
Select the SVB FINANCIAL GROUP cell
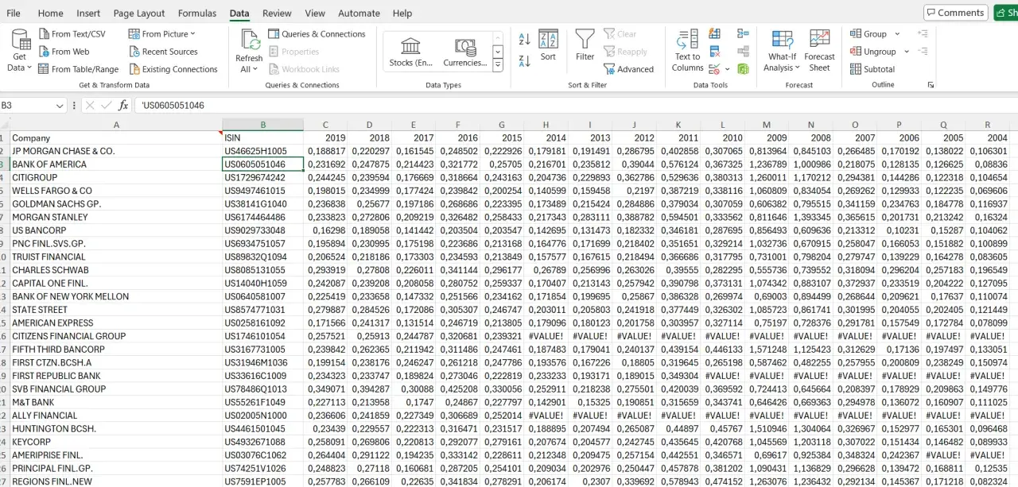pyautogui.click(x=116, y=389)
